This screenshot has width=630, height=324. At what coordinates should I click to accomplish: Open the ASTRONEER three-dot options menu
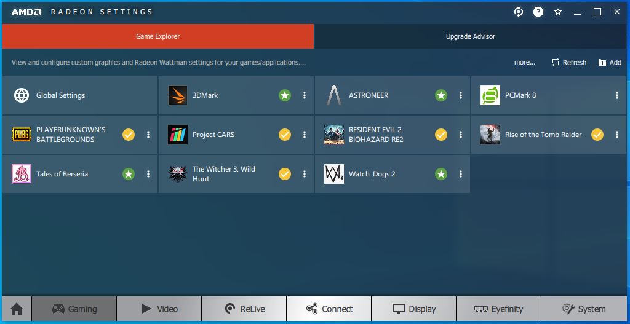461,95
